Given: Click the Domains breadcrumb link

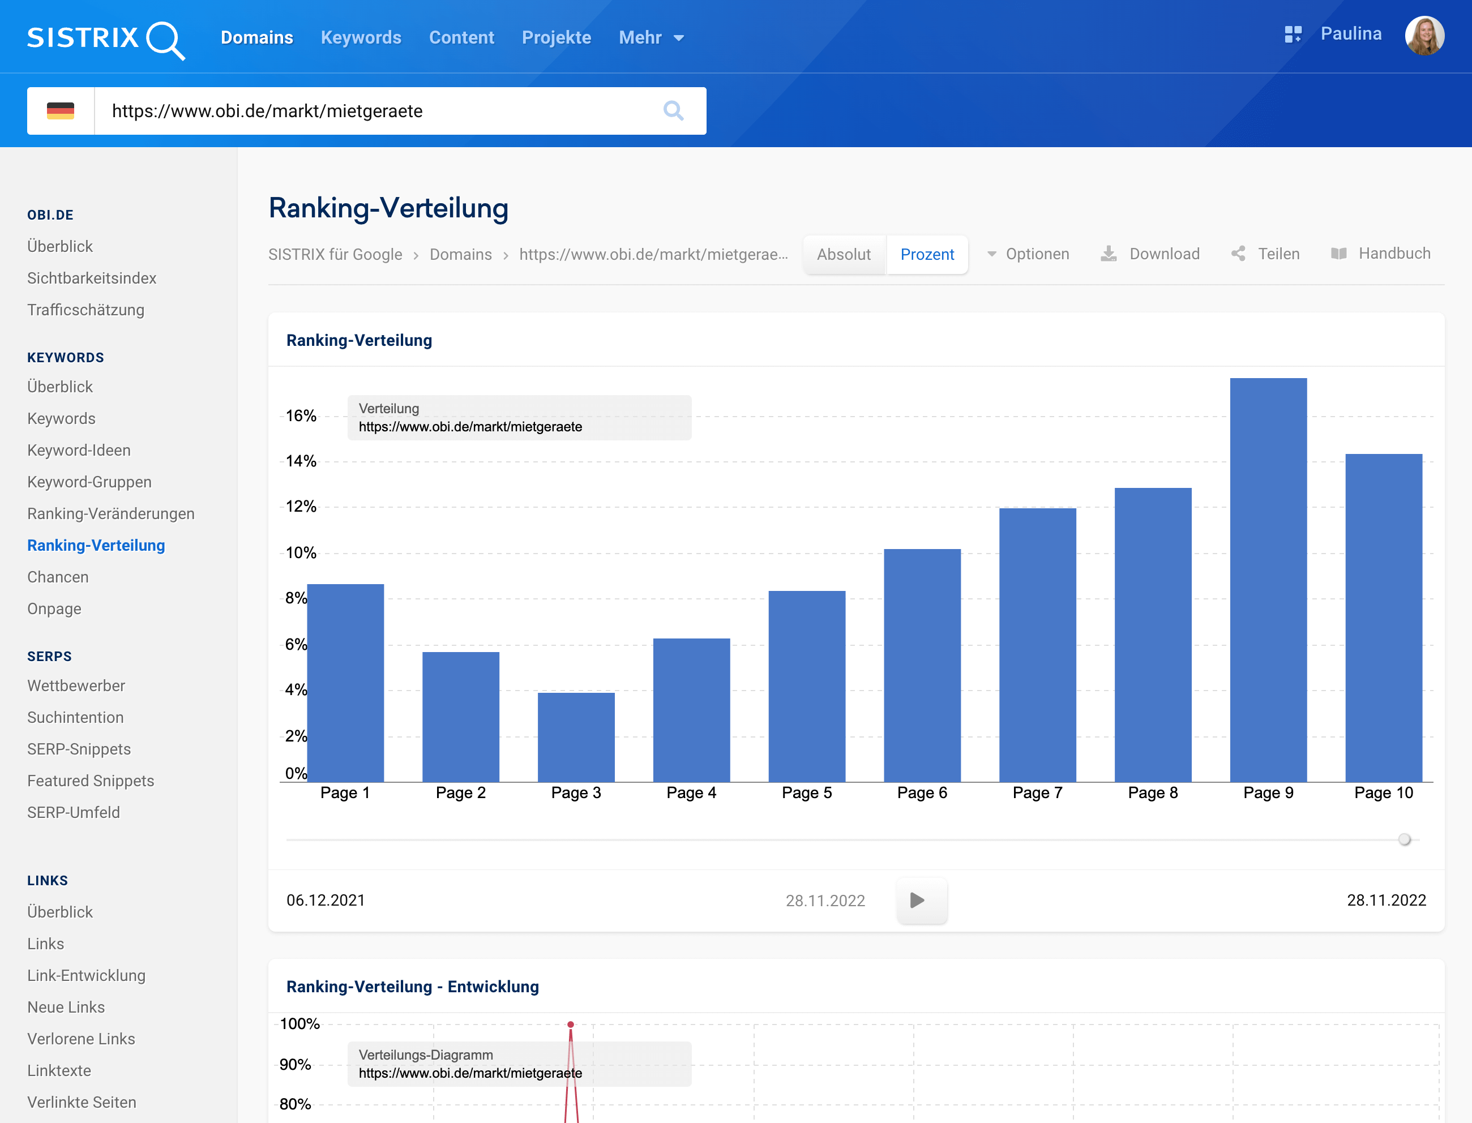Looking at the screenshot, I should point(461,255).
